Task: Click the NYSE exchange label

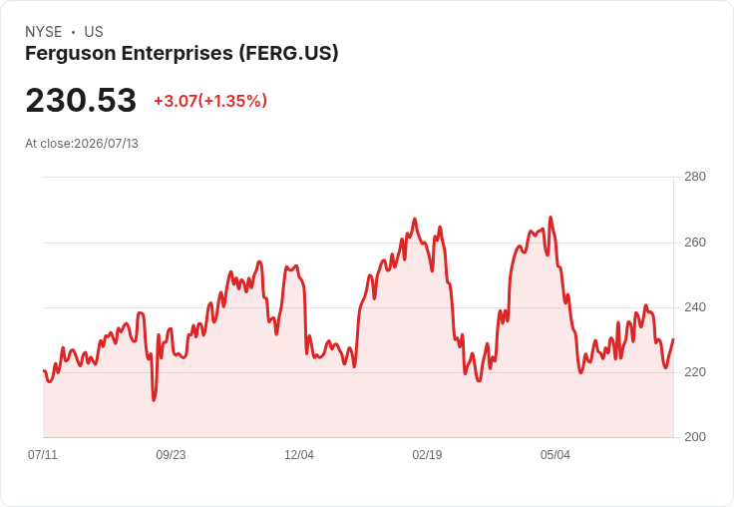Action: 44,32
